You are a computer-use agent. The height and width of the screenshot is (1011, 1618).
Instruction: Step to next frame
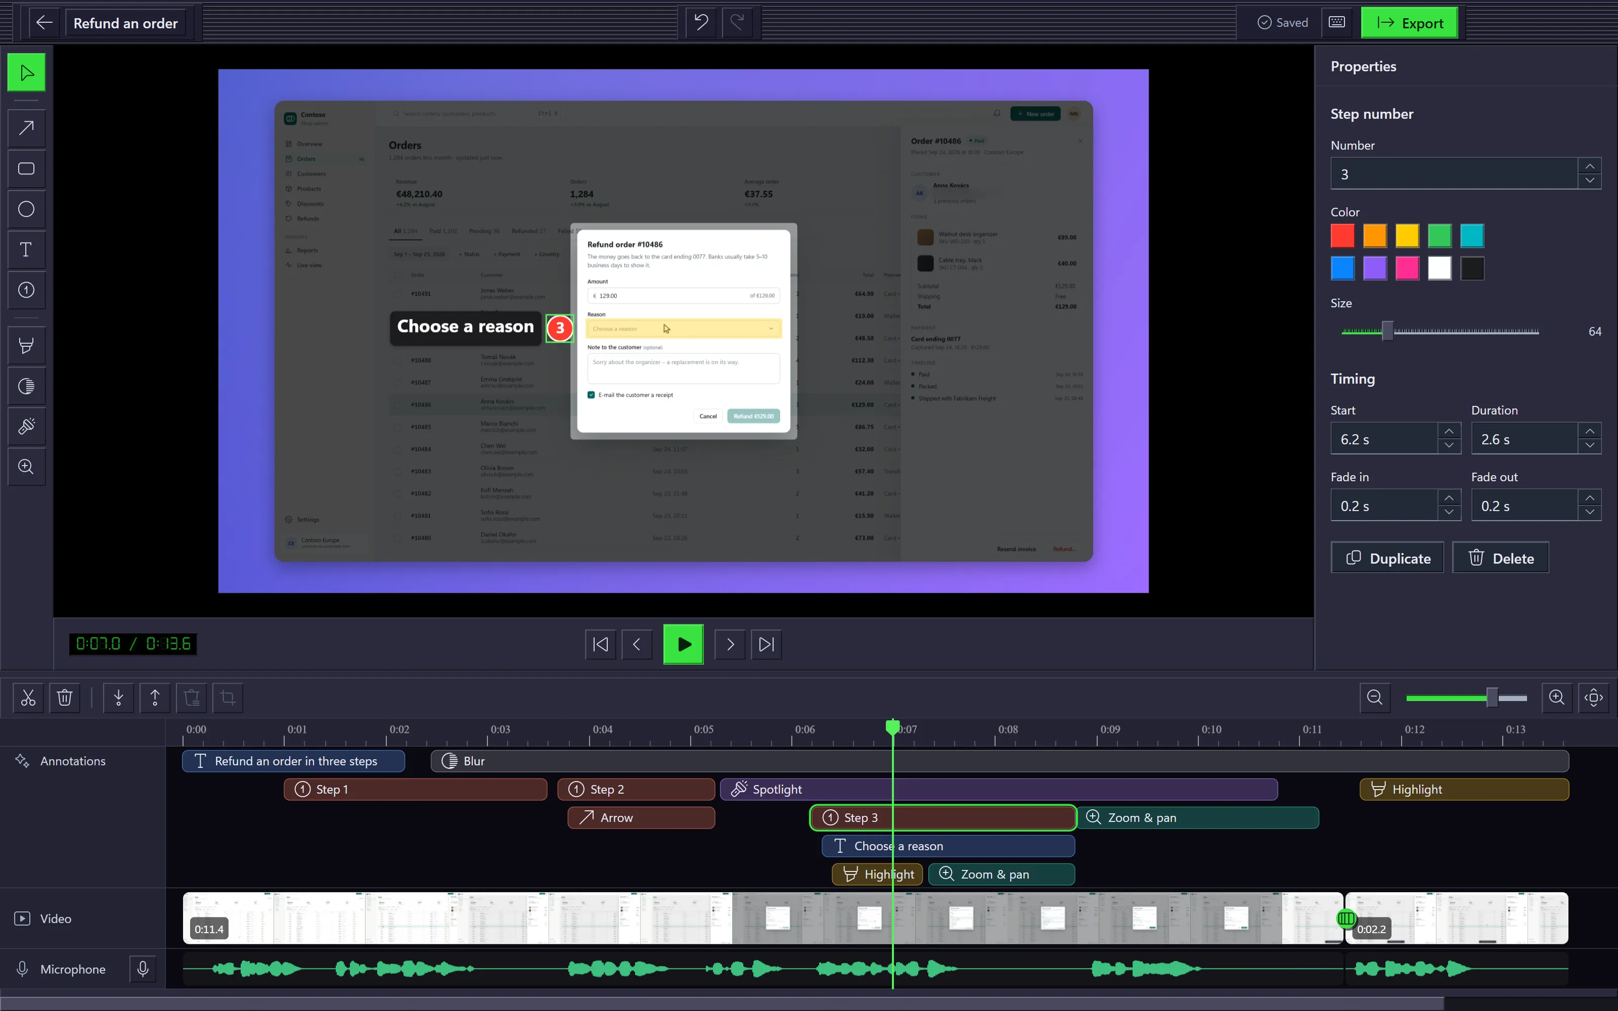coord(730,644)
